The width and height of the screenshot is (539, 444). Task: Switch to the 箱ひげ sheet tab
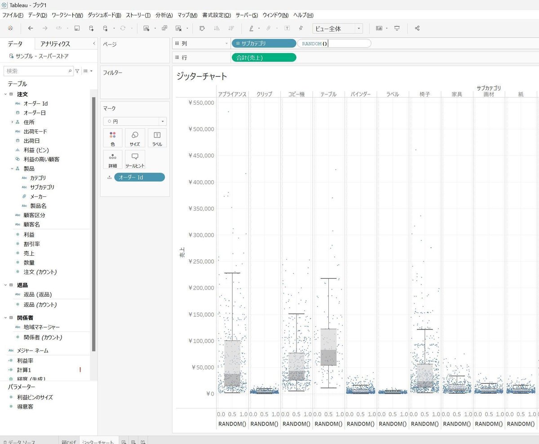click(69, 441)
